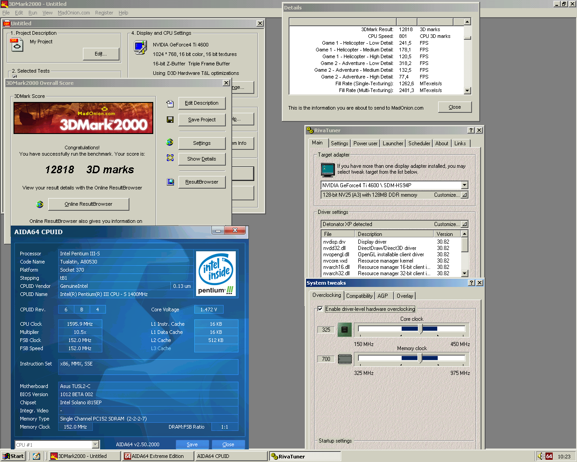Click the ResultBrowser icon
Image resolution: width=577 pixels, height=462 pixels.
click(x=170, y=182)
